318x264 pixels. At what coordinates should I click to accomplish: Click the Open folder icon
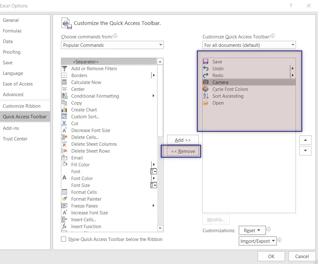tap(206, 103)
